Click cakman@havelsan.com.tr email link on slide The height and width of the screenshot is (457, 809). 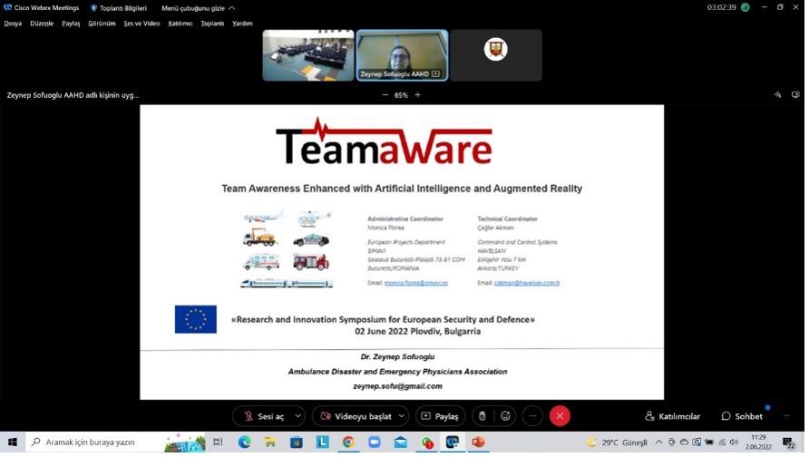527,283
